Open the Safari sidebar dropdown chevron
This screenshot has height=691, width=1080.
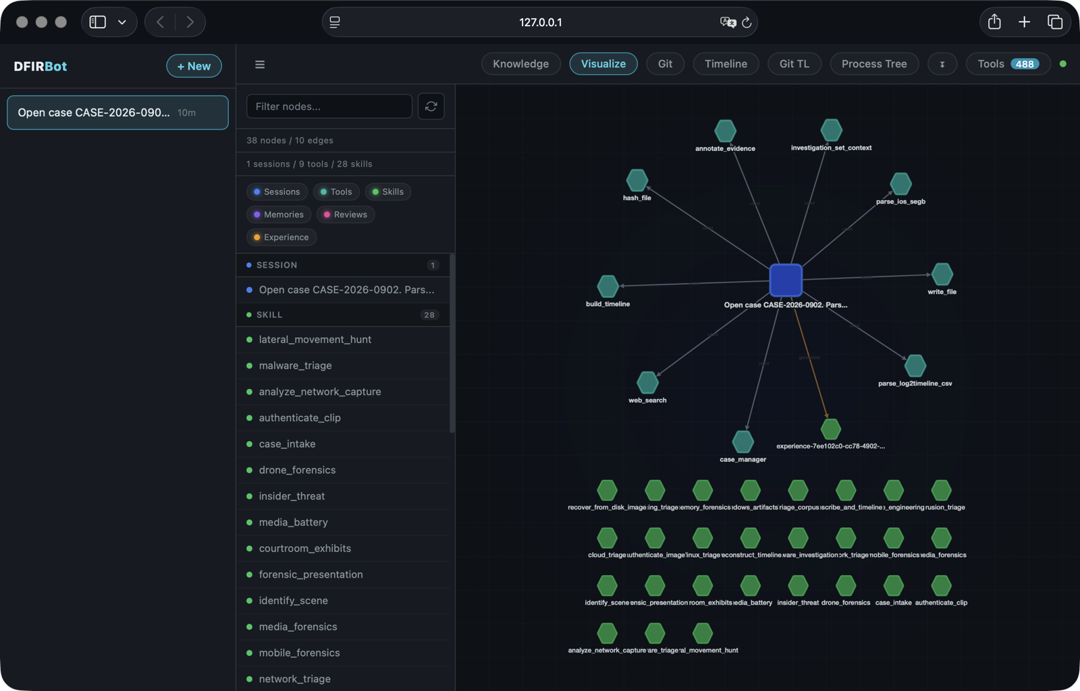pyautogui.click(x=122, y=22)
